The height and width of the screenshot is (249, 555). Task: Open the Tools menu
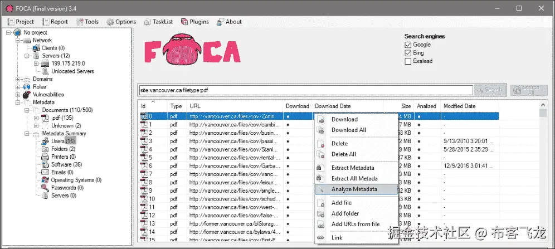click(x=87, y=22)
